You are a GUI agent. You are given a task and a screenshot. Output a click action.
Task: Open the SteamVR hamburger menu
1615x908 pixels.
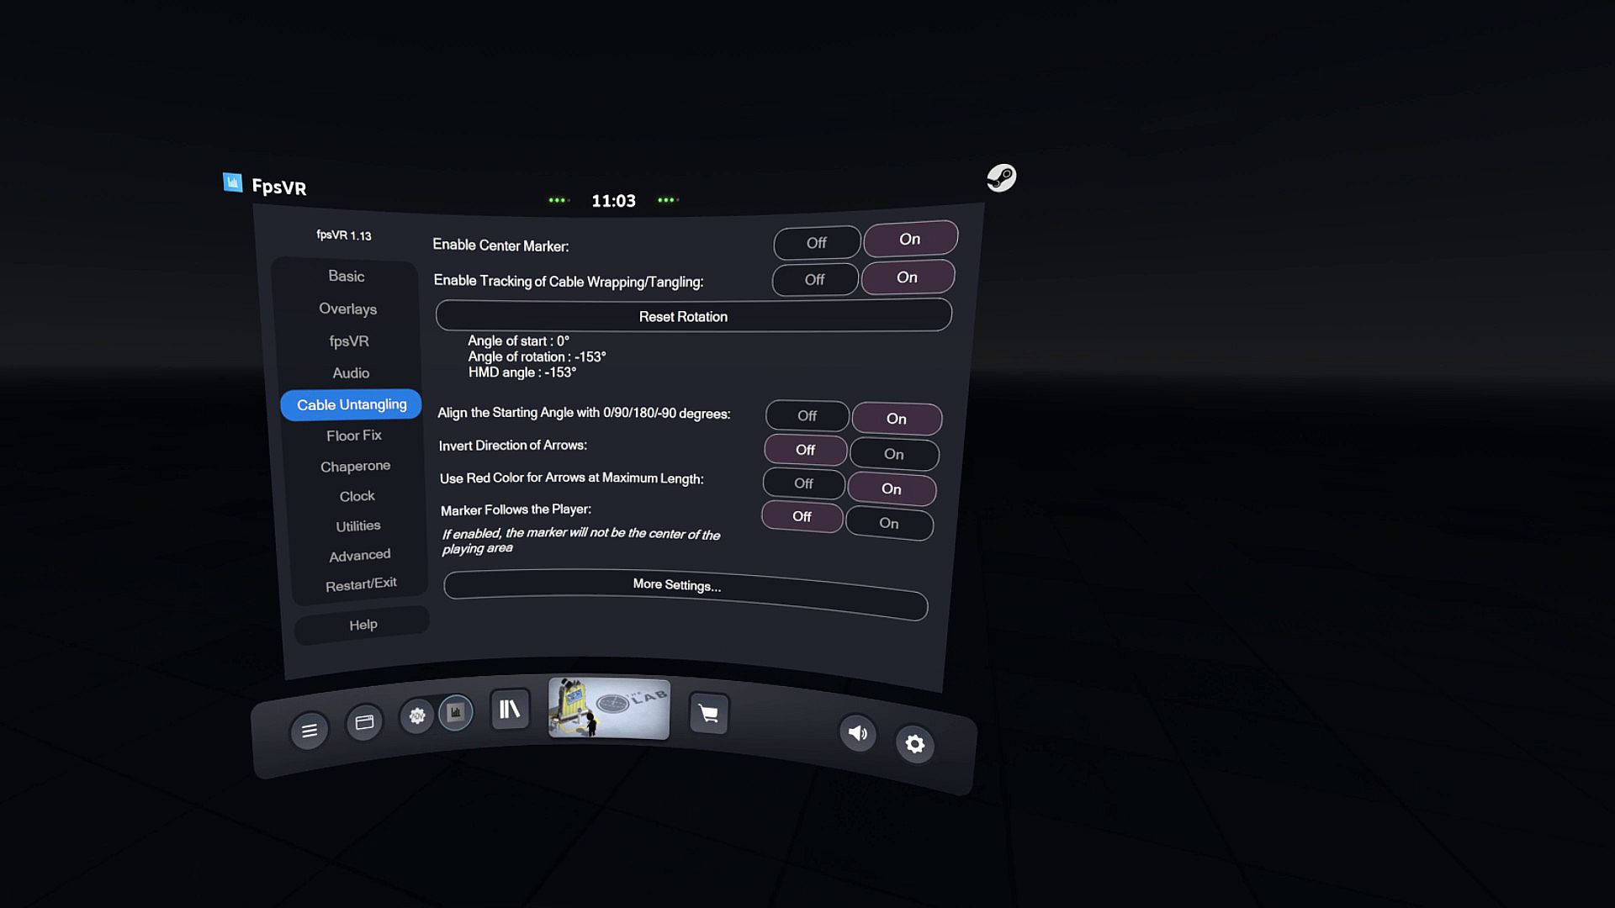tap(309, 731)
